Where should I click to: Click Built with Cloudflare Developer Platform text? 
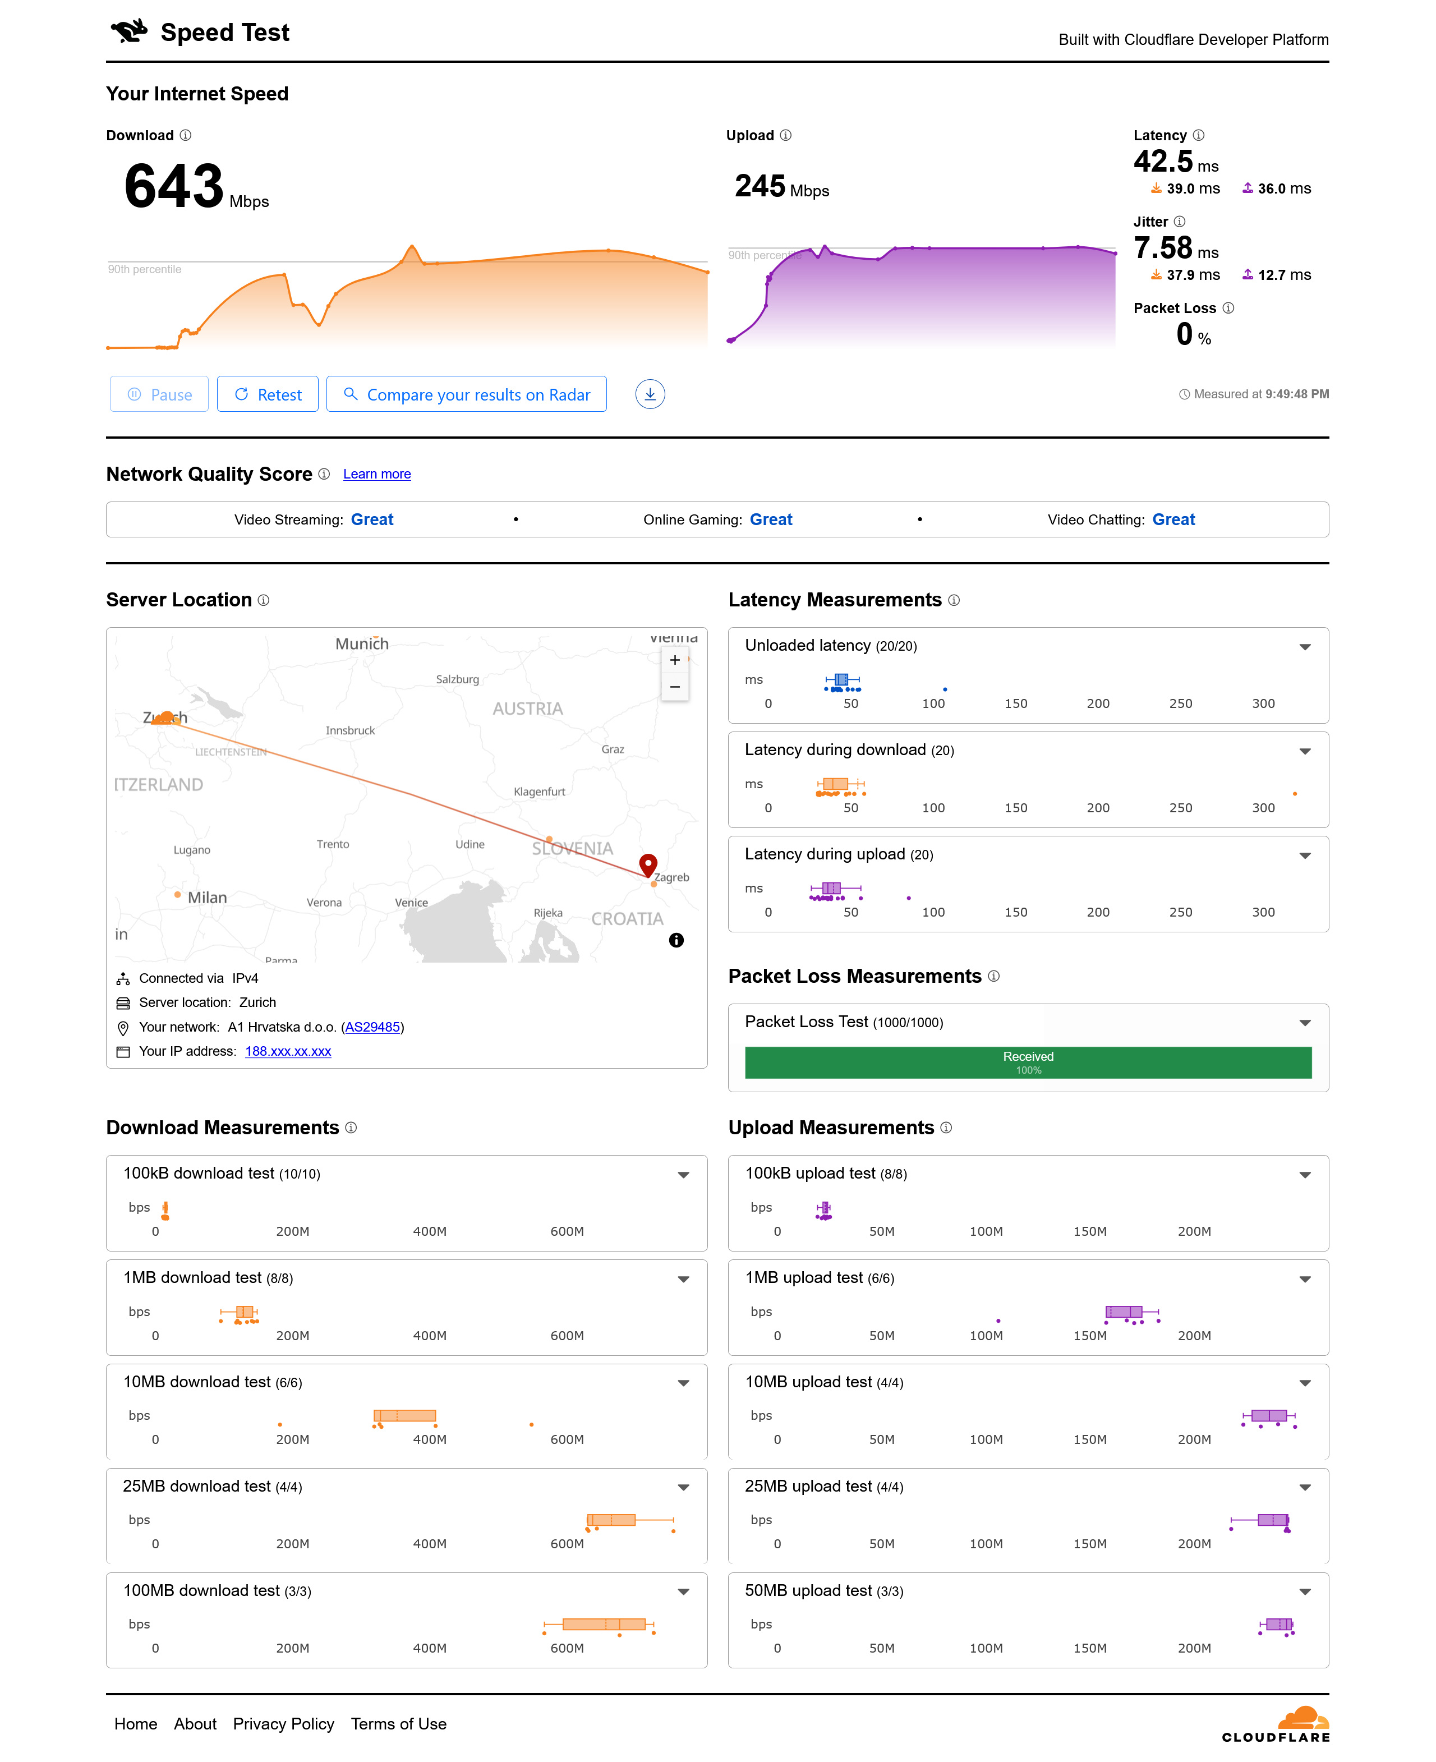coord(1194,40)
